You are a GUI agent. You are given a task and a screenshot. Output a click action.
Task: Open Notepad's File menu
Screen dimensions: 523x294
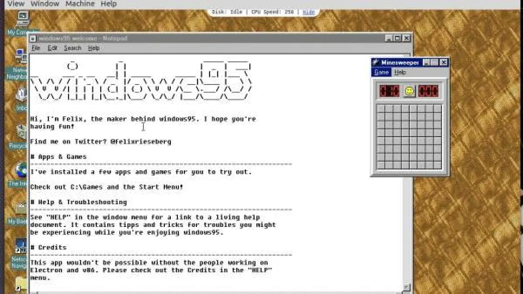click(x=36, y=48)
